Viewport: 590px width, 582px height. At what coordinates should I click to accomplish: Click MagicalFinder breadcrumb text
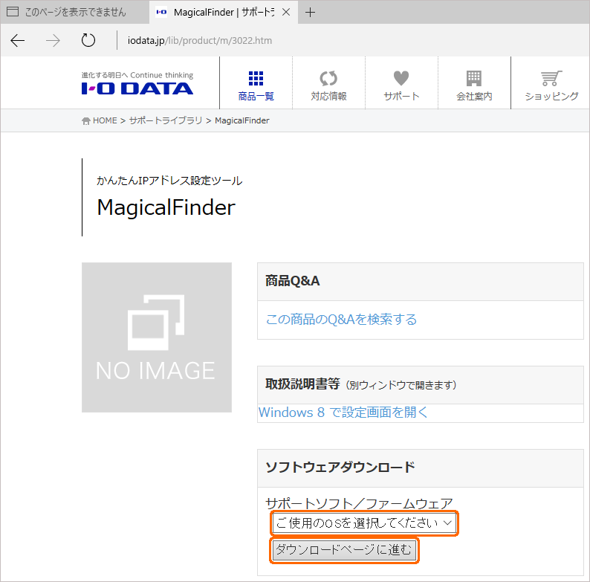(242, 120)
